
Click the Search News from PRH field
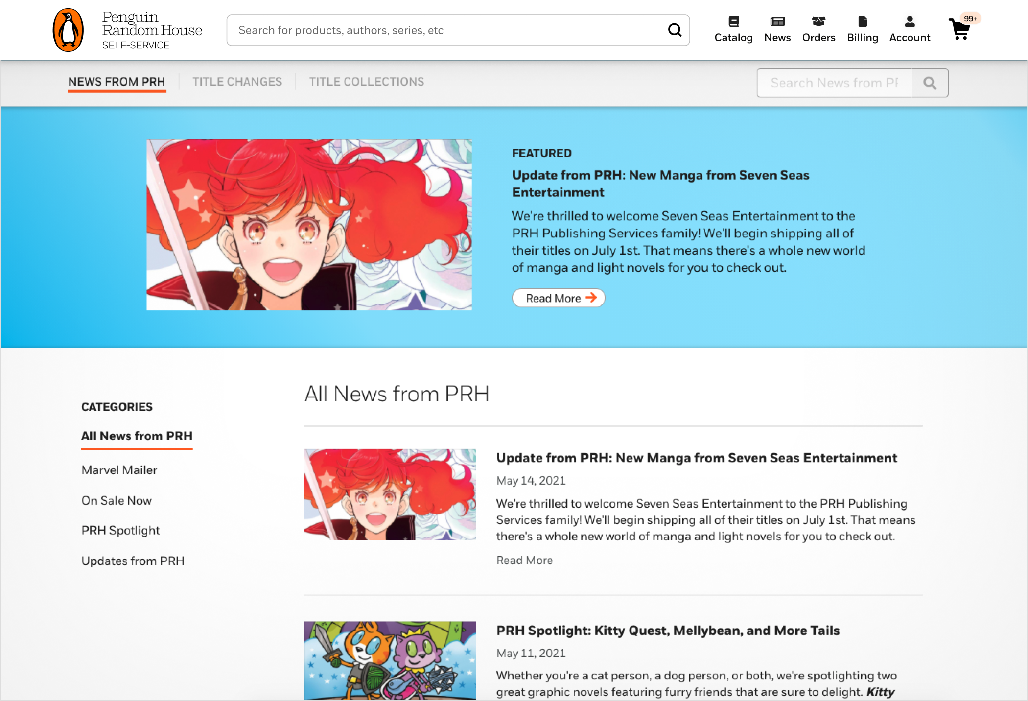tap(835, 83)
